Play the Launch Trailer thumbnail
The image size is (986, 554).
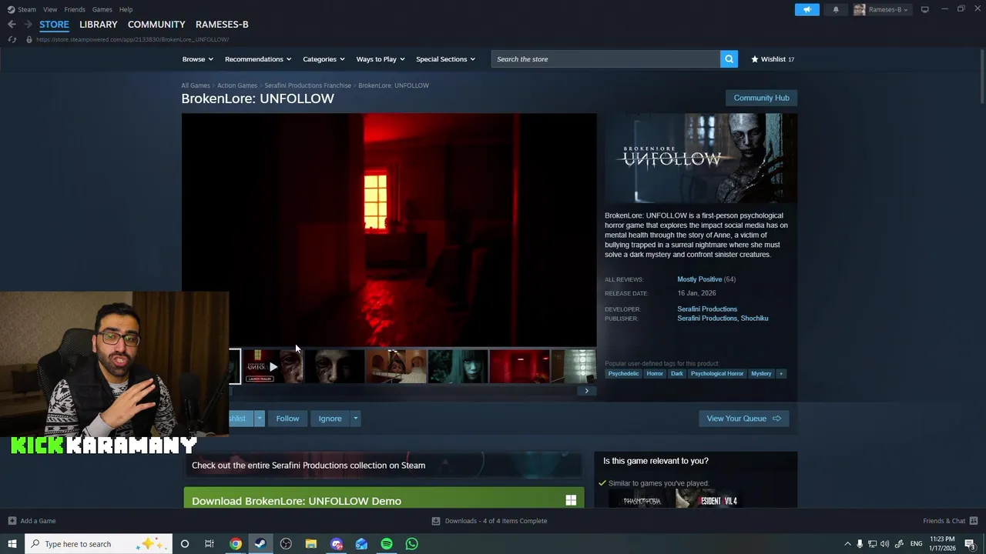(273, 366)
